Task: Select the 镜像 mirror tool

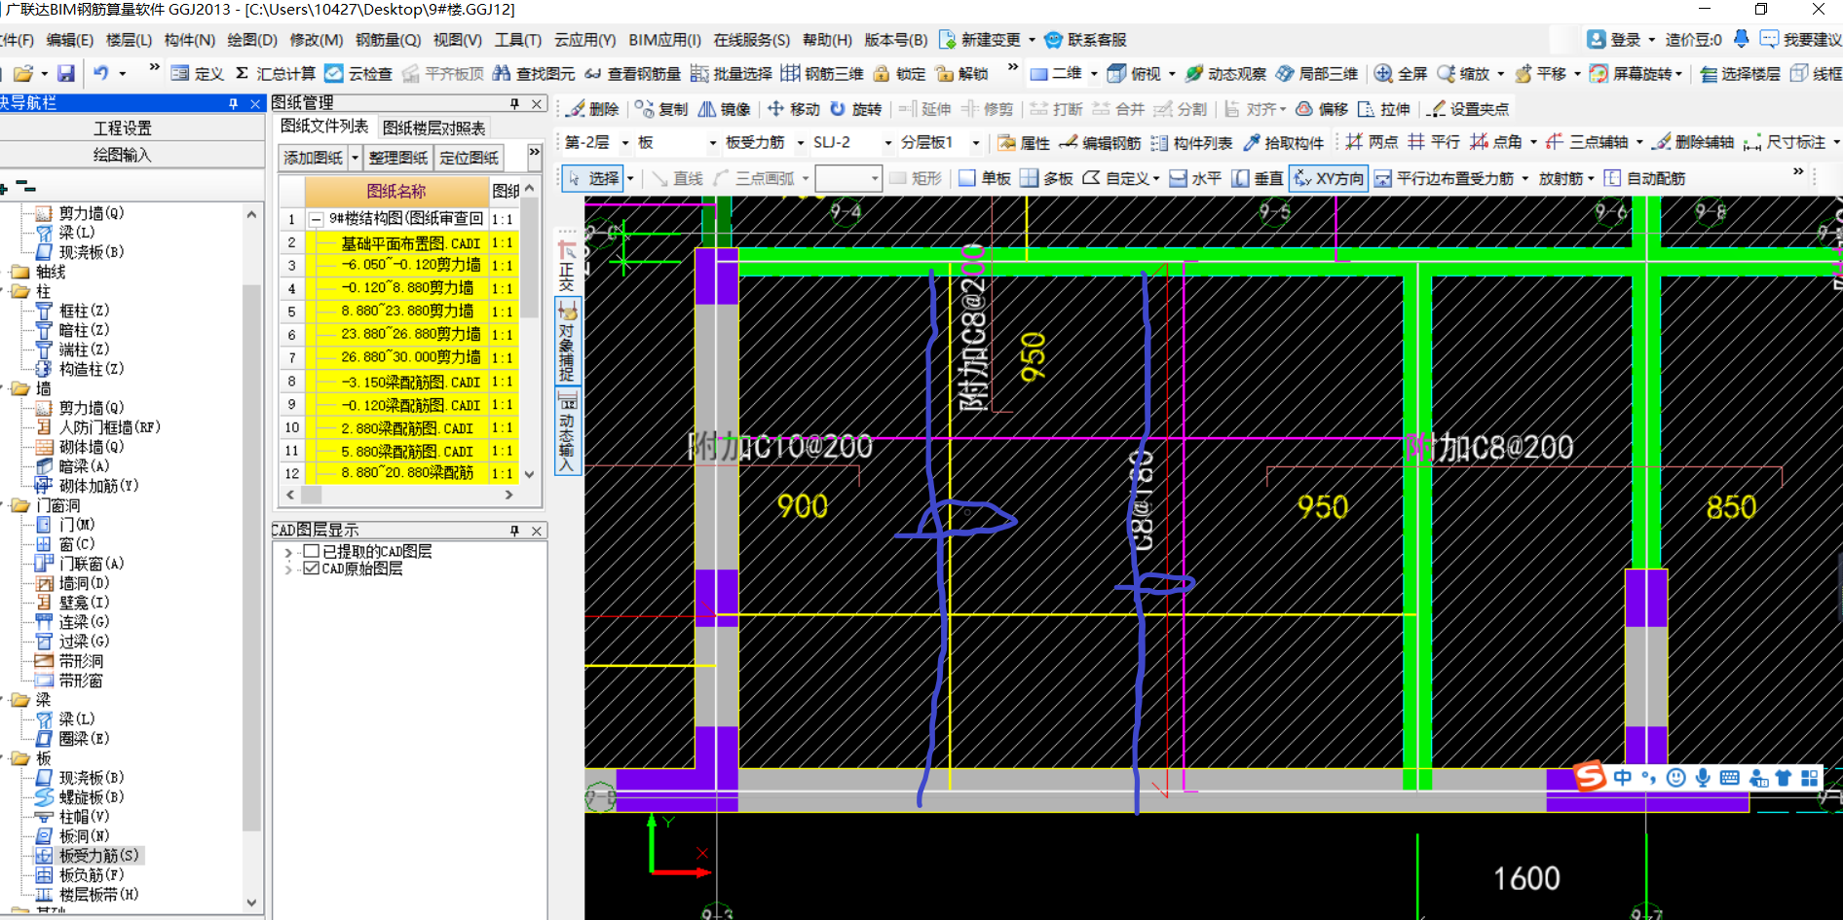Action: pyautogui.click(x=724, y=109)
